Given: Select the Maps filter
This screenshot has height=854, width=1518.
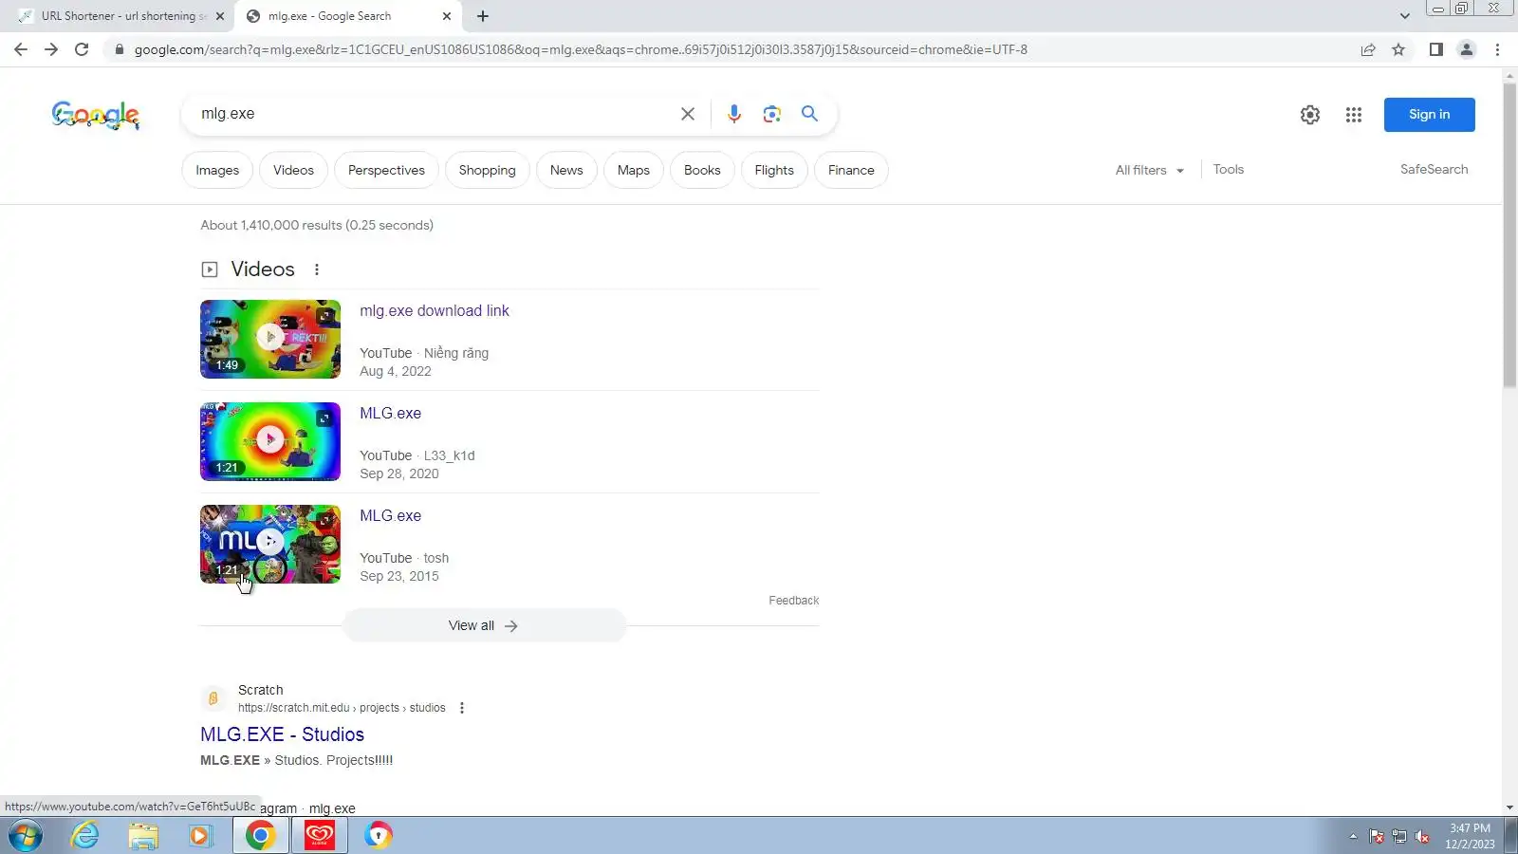Looking at the screenshot, I should [634, 170].
